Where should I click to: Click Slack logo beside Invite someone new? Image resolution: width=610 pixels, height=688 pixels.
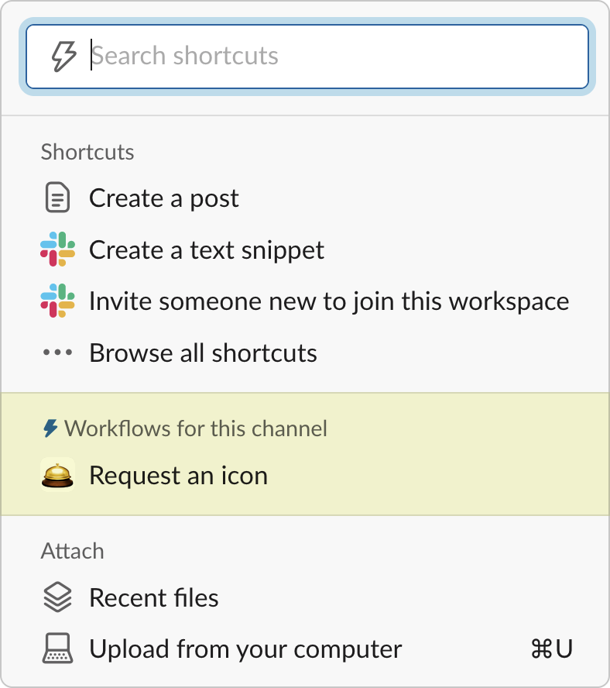pyautogui.click(x=57, y=301)
